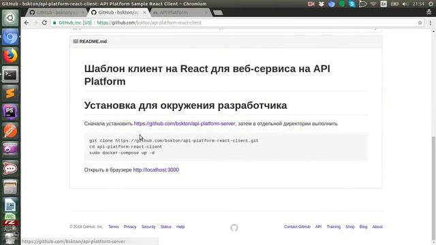
Task: Click the browser forward arrow
Action: (35, 22)
